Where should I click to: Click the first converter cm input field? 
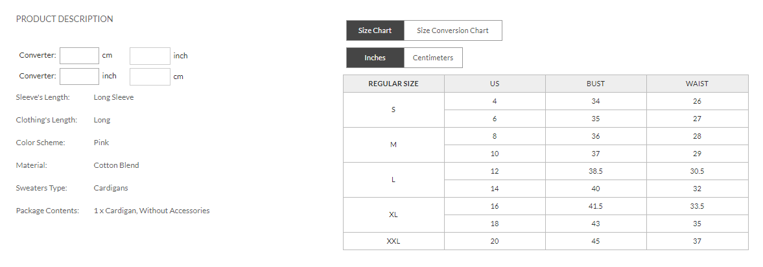[79, 56]
